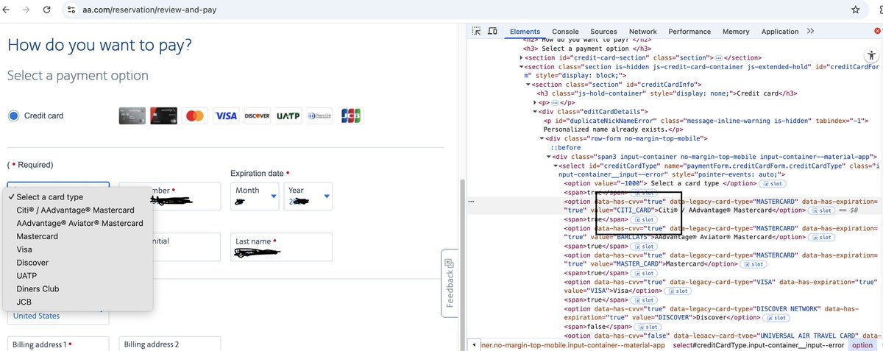Image resolution: width=883 pixels, height=351 pixels.
Task: Click the Diners Club card logo
Action: click(x=319, y=116)
